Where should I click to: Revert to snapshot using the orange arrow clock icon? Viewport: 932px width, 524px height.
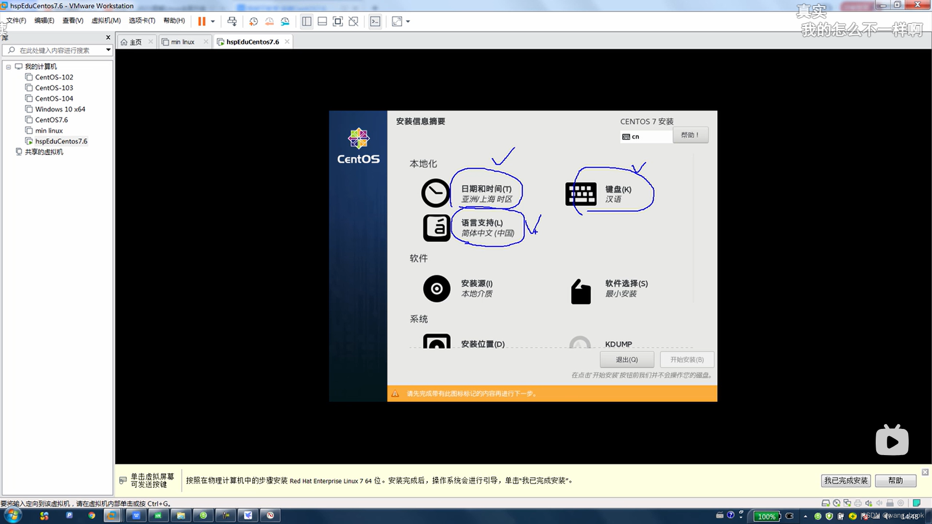269,21
